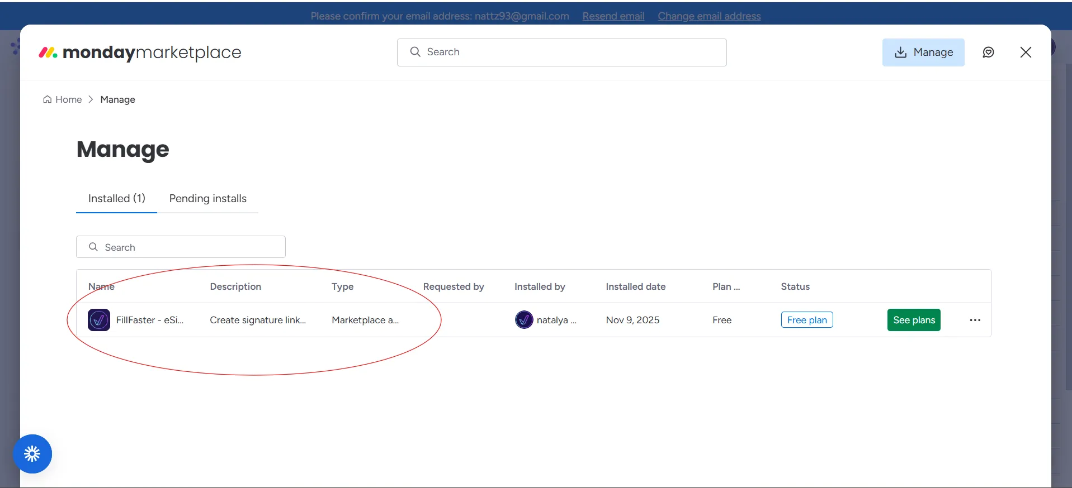
Task: Click the FillFaster app icon
Action: [x=99, y=320]
